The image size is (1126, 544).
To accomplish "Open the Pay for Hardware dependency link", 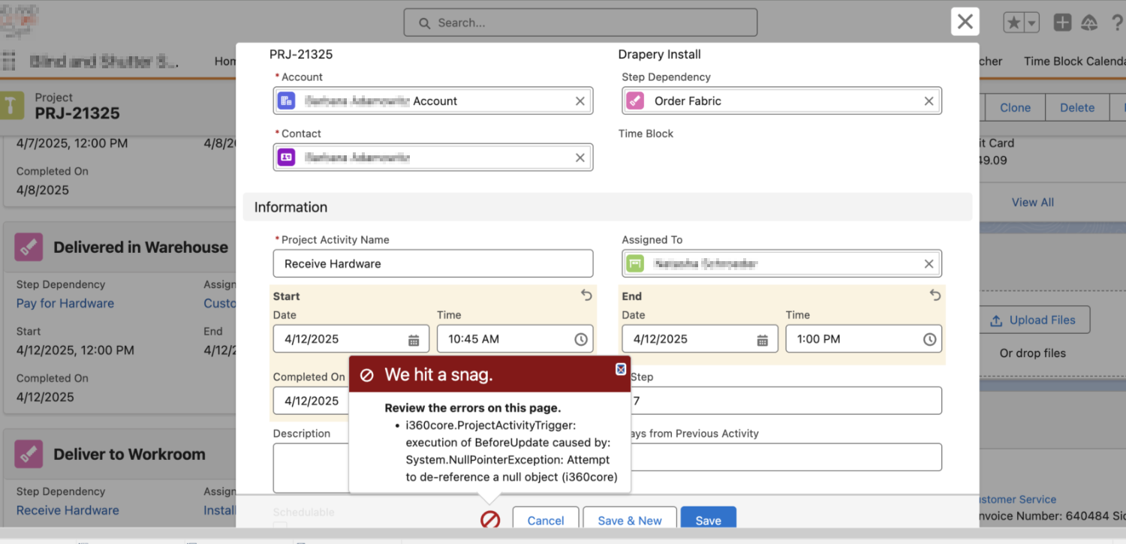I will click(x=65, y=303).
